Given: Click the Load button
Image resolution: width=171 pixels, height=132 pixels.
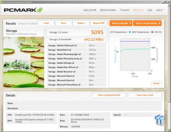Looking at the screenshot, I should [x=46, y=23].
